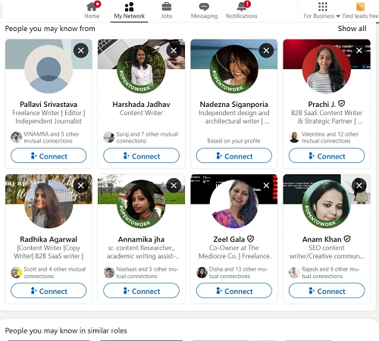Connect with Nadezna Siganporia
The height and width of the screenshot is (341, 379).
pyautogui.click(x=234, y=155)
